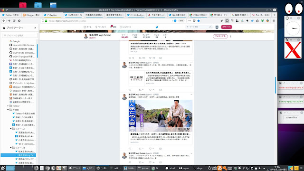Viewport: 304px width, 171px height.
Task: Reply to the tweet with the samurai photo
Action: click(130, 149)
